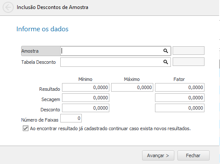This screenshot has width=220, height=164.
Task: Click the vertical scrollbar on right edge
Action: point(219,64)
